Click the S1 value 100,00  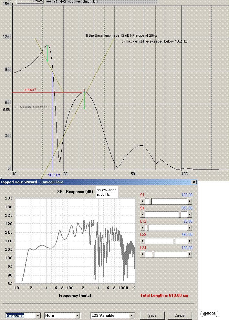click(x=187, y=195)
